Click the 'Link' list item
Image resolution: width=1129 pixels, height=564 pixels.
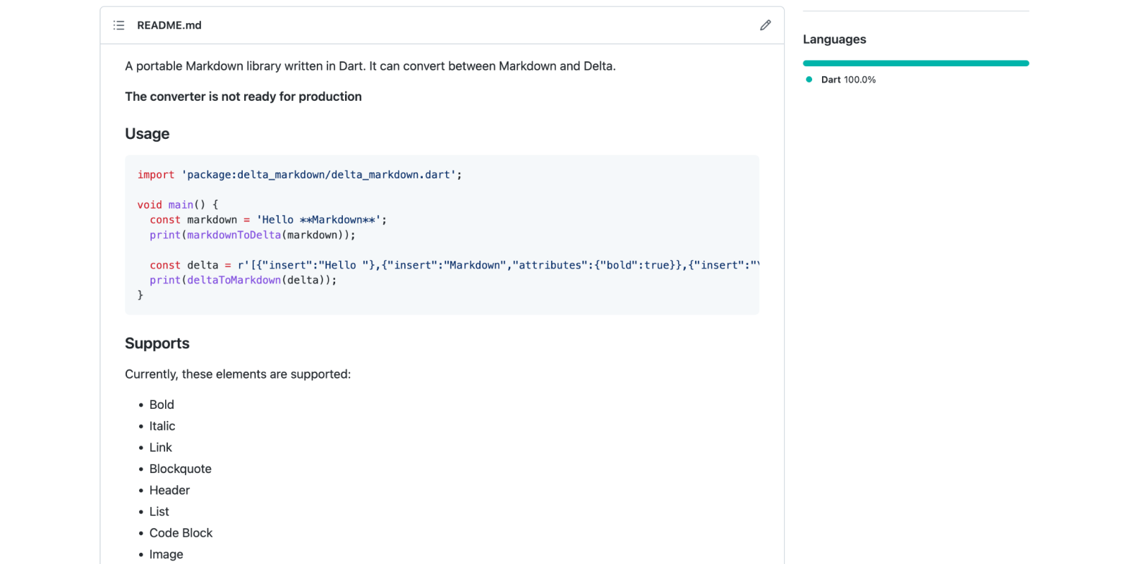click(x=161, y=448)
